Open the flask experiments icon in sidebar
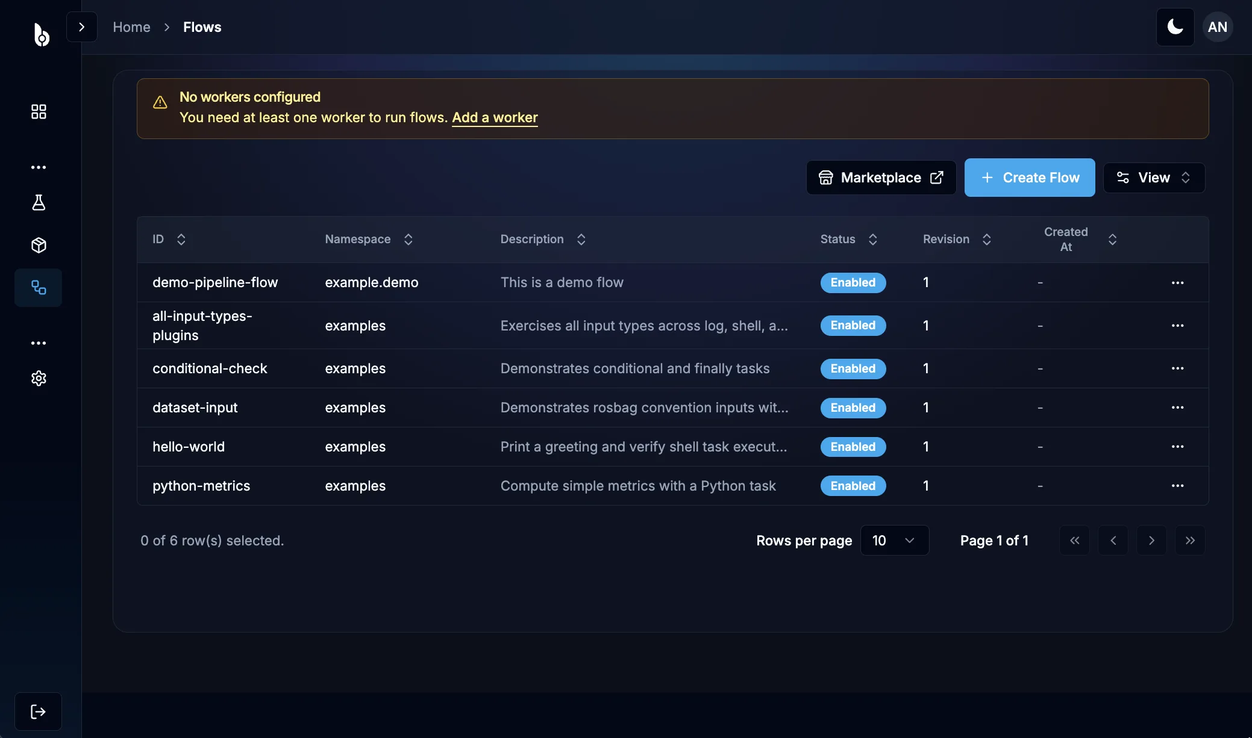This screenshot has height=738, width=1252. tap(39, 203)
